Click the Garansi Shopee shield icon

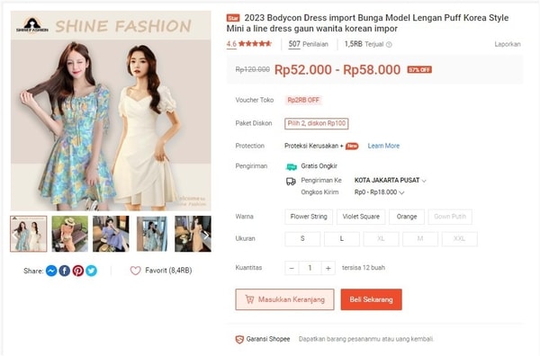coord(239,339)
